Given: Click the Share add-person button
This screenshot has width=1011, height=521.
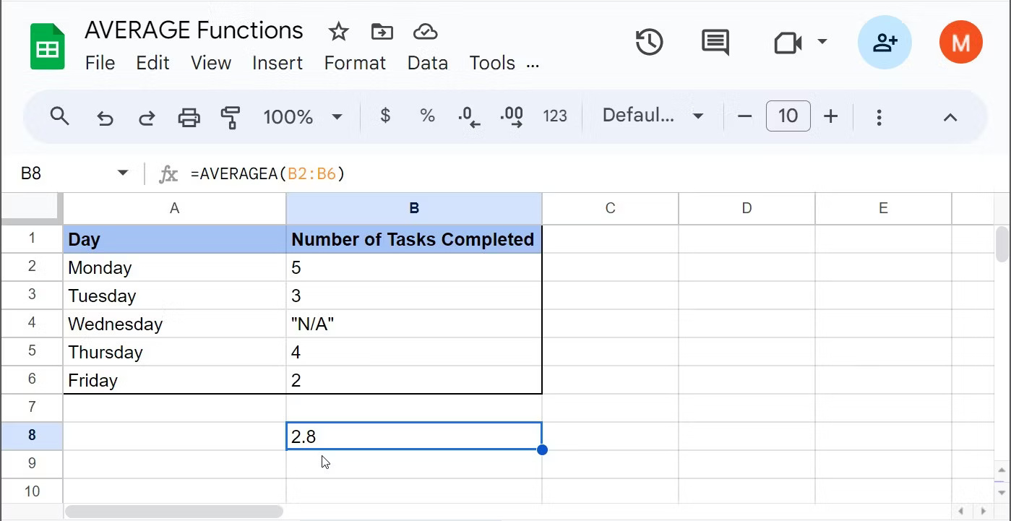Looking at the screenshot, I should coord(885,42).
